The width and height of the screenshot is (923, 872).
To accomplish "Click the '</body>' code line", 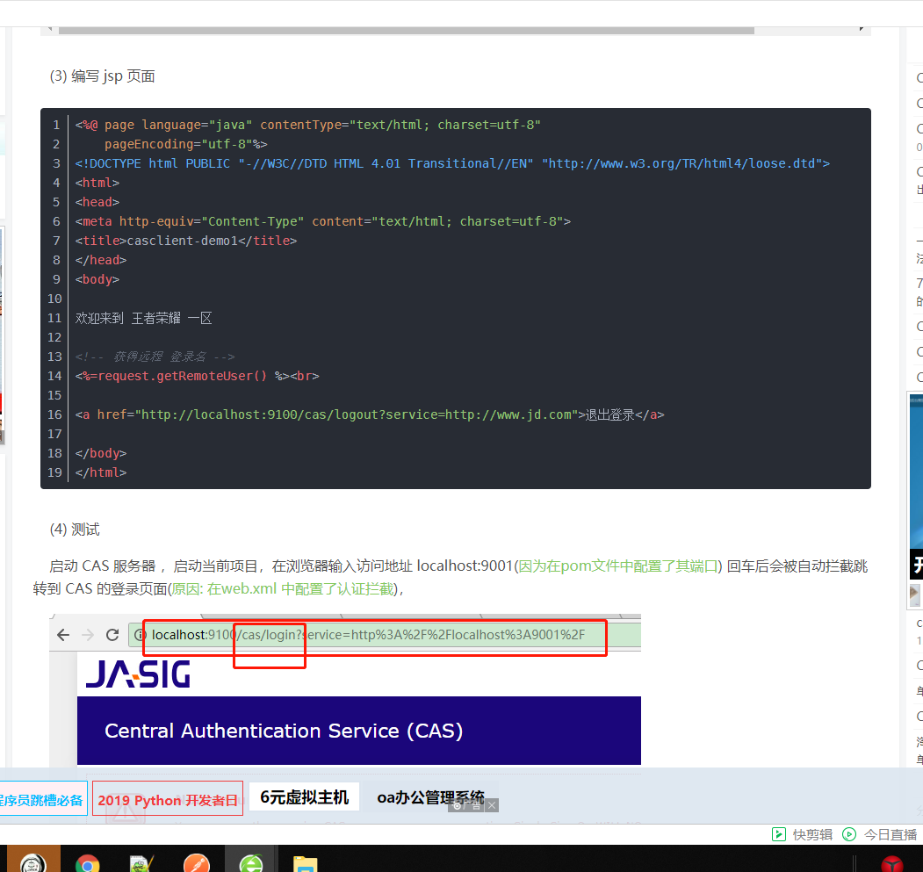I will (x=101, y=453).
